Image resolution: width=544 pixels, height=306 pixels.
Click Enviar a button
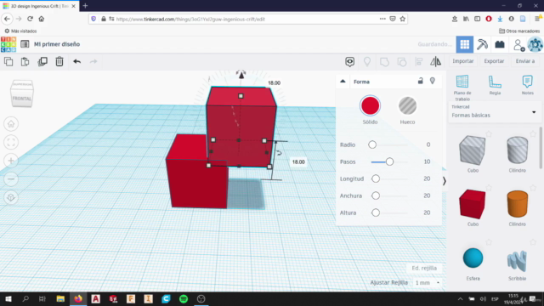tap(525, 61)
